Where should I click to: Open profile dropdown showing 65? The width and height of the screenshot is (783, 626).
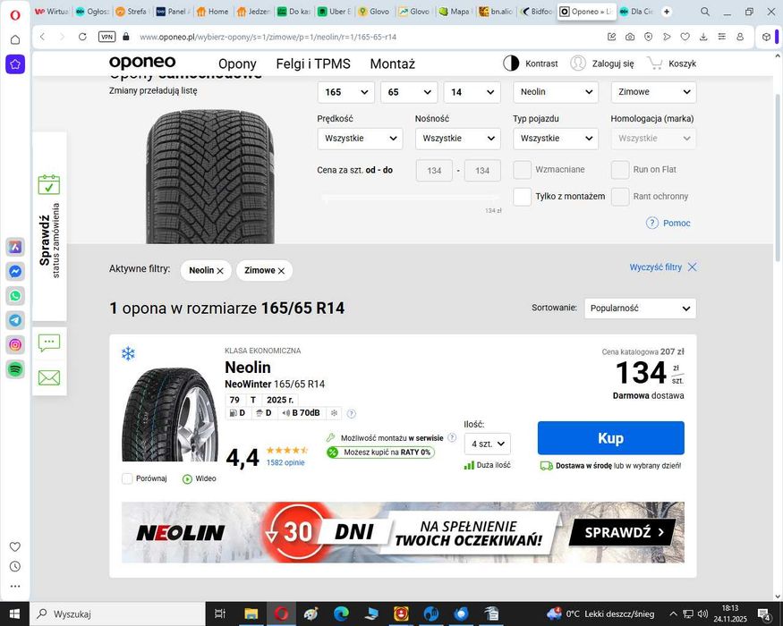409,92
